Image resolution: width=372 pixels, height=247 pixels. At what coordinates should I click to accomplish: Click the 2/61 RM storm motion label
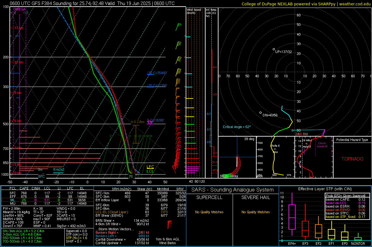point(301,134)
